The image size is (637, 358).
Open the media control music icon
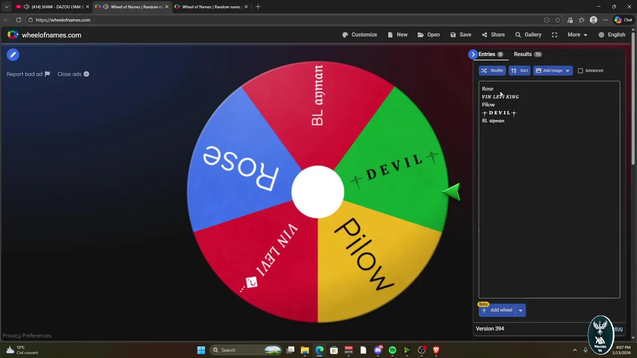(570, 20)
